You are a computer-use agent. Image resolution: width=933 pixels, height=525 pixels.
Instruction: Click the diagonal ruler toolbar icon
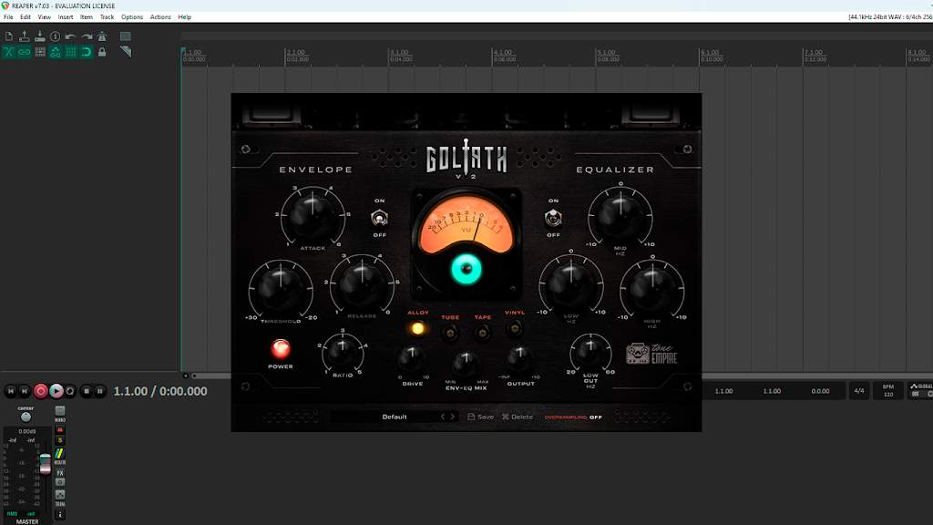tap(125, 52)
